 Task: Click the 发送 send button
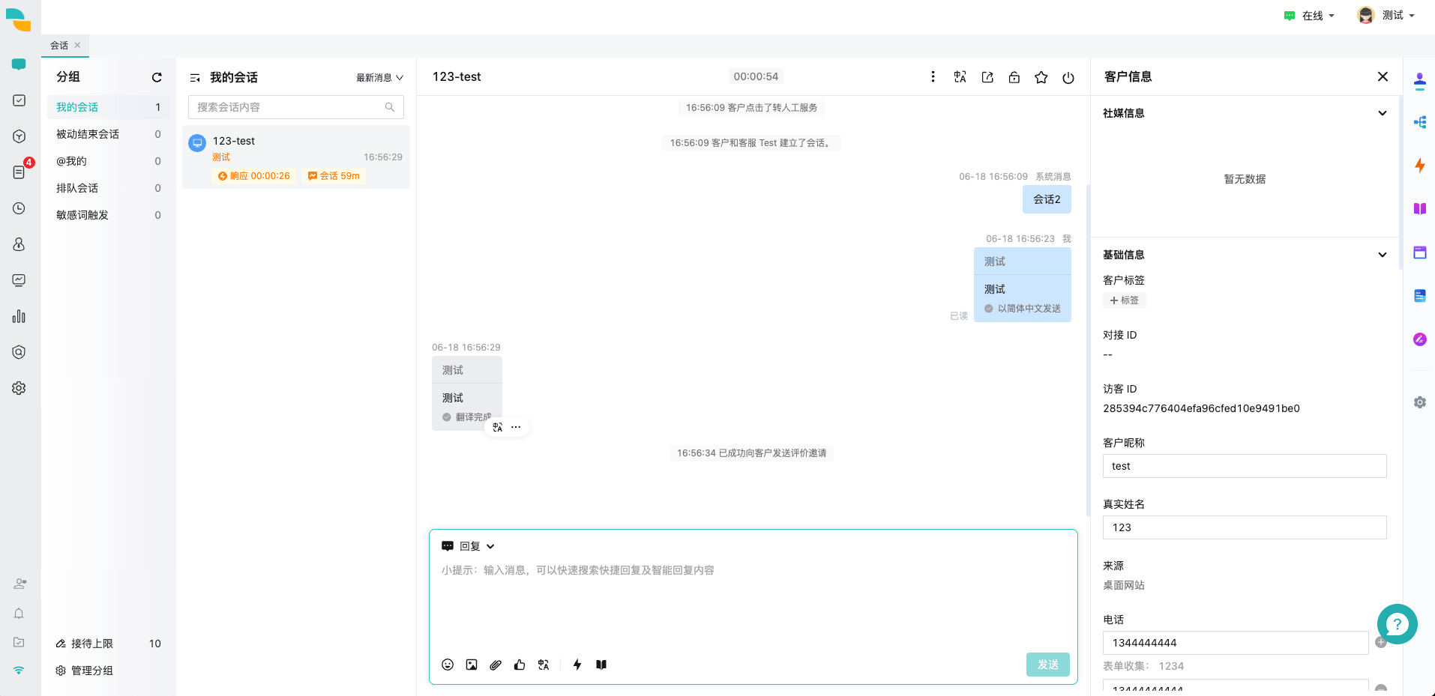(1047, 665)
